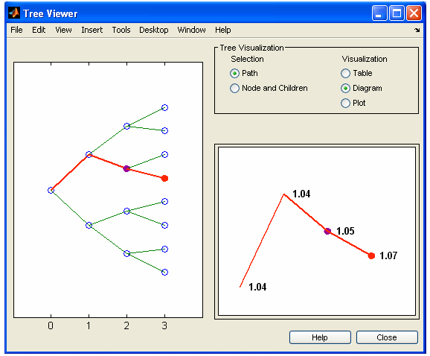
Task: Maximize the Tree Viewer window
Action: (x=397, y=13)
